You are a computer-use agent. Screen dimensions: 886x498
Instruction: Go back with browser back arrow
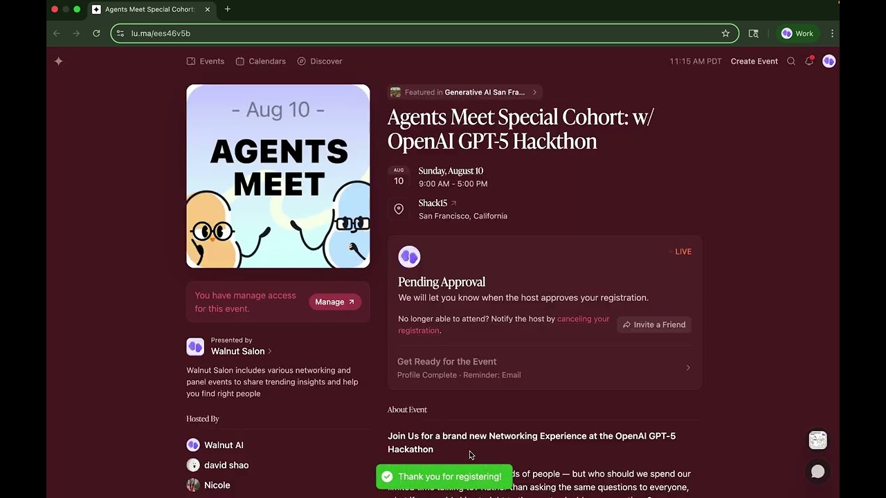pos(57,33)
